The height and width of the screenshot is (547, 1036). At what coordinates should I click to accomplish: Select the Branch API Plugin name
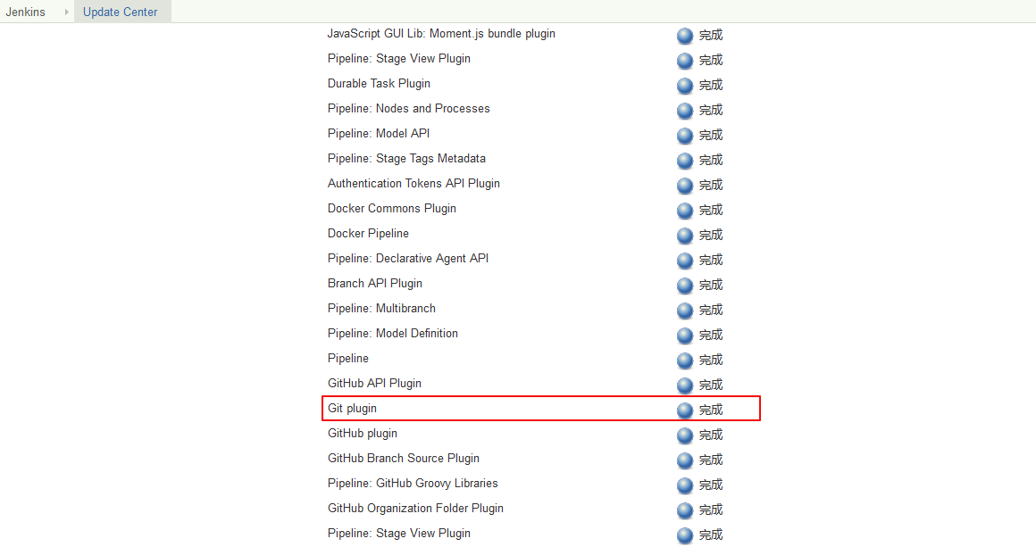(374, 284)
